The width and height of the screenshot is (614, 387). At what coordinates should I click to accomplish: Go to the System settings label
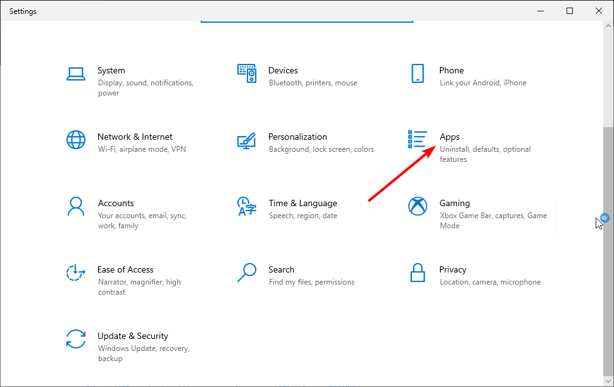[x=111, y=70]
